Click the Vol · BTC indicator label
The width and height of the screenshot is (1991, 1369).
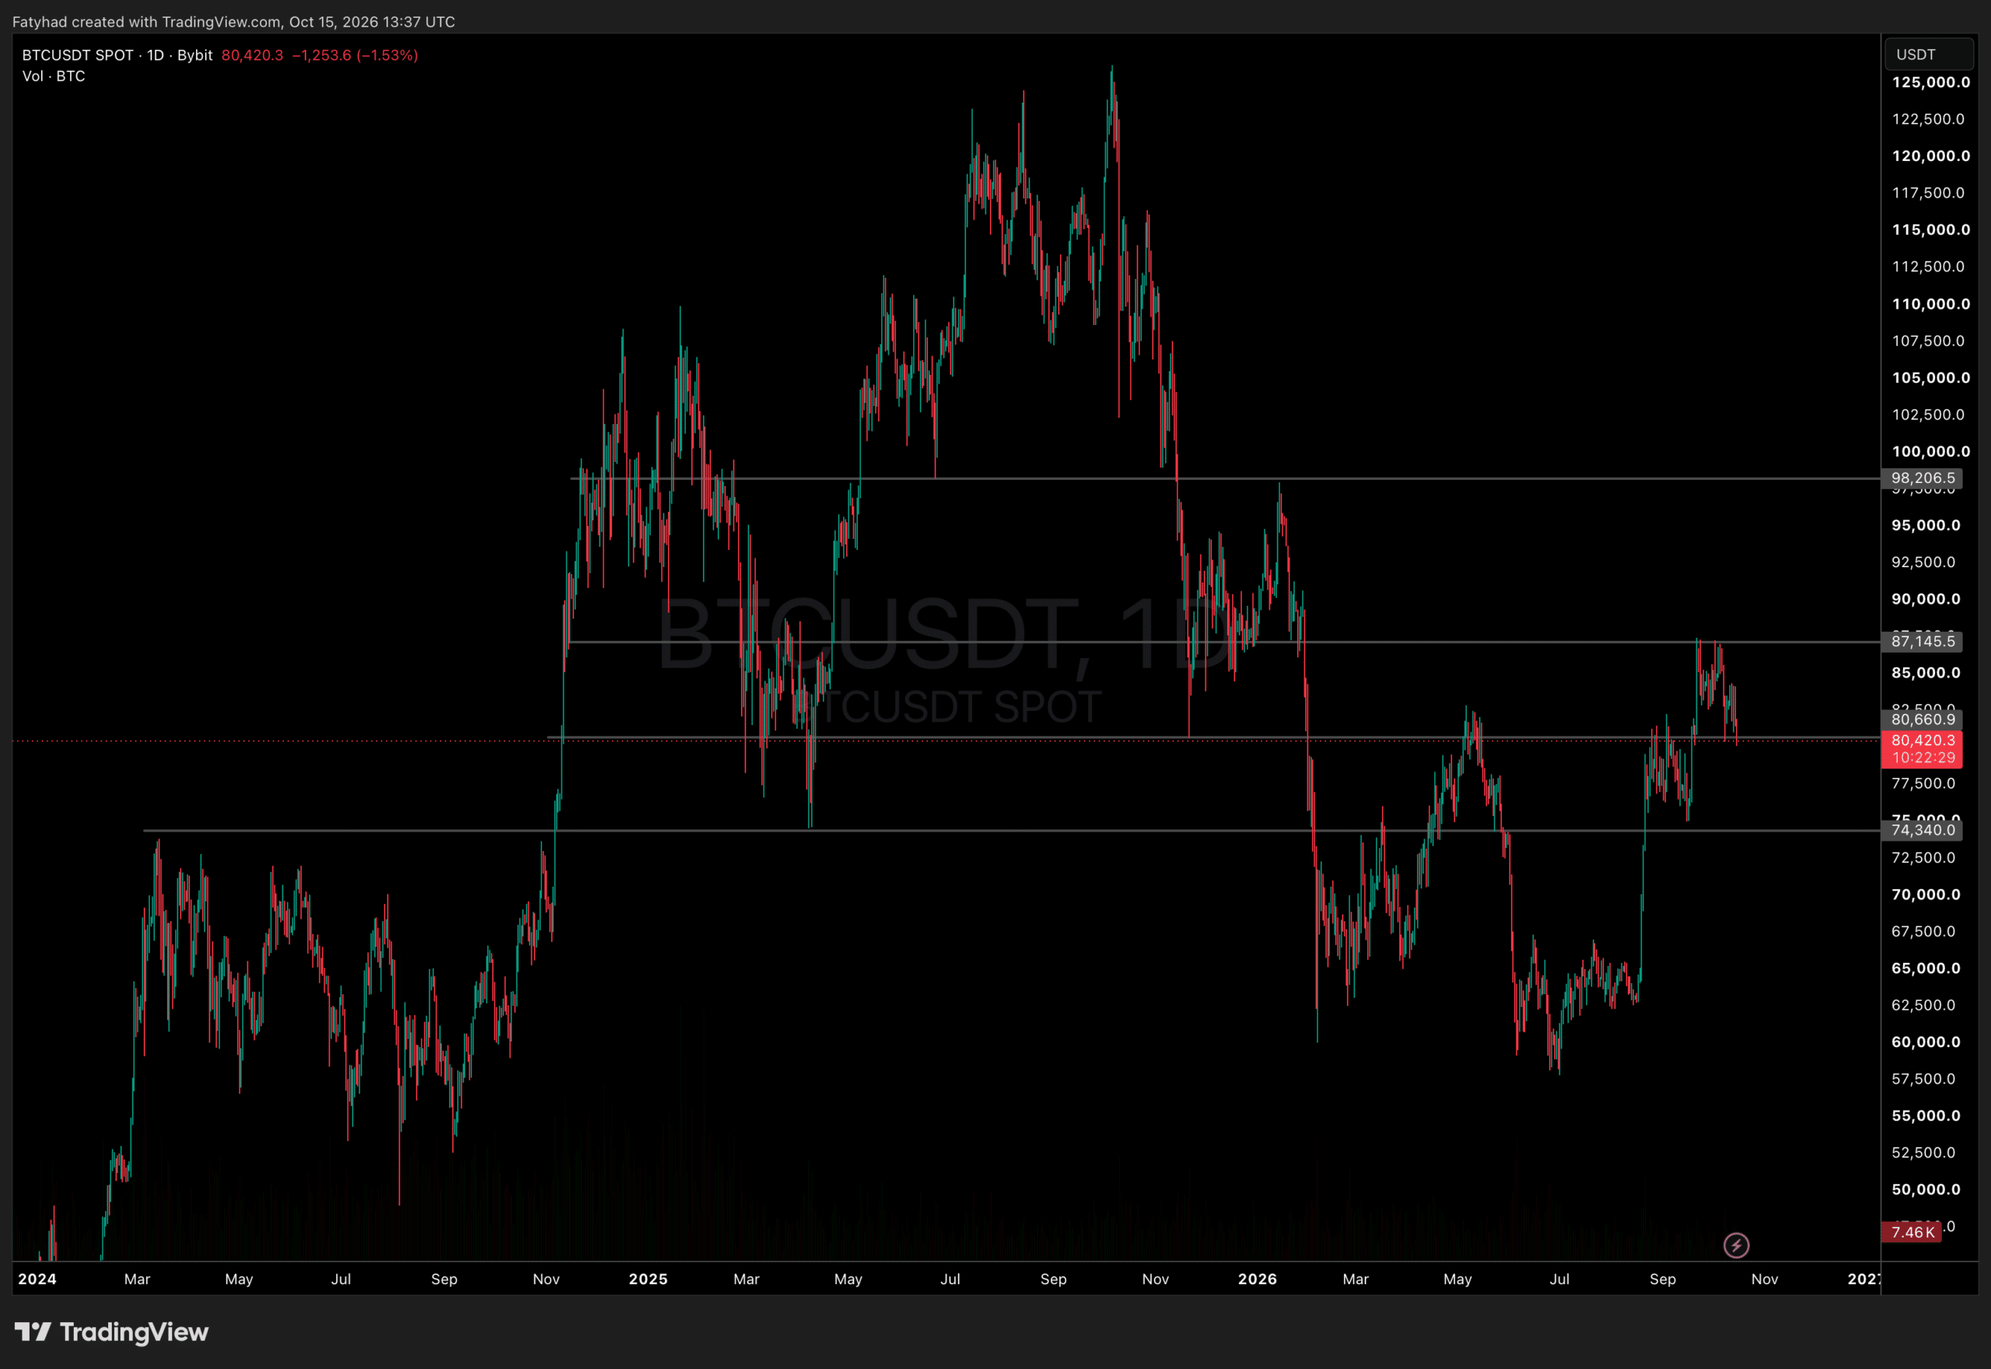(53, 76)
